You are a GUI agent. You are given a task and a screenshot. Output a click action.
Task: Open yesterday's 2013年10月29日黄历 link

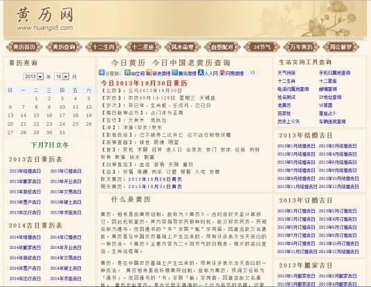click(x=155, y=179)
